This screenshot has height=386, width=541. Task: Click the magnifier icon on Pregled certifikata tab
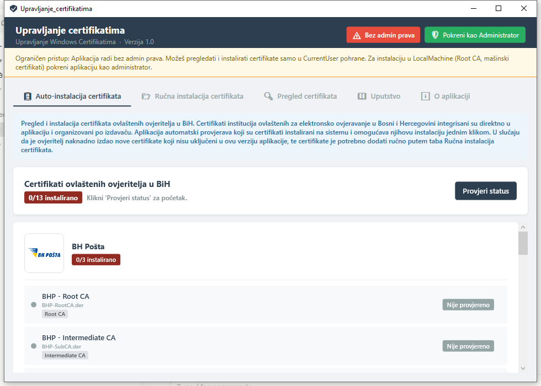click(268, 96)
